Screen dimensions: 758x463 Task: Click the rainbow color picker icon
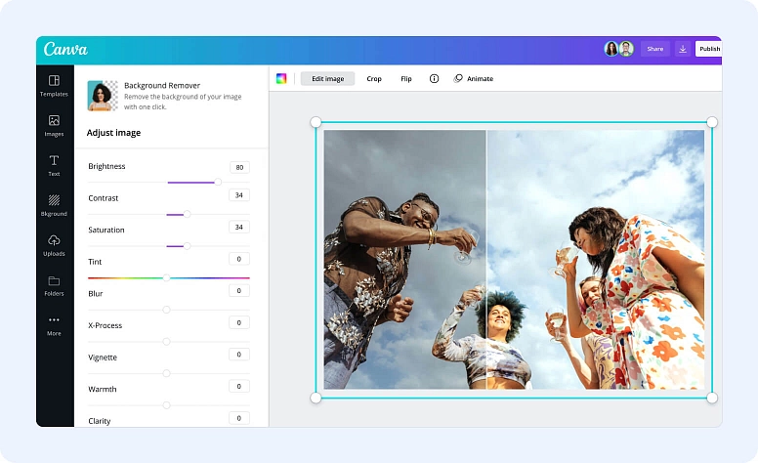[281, 78]
